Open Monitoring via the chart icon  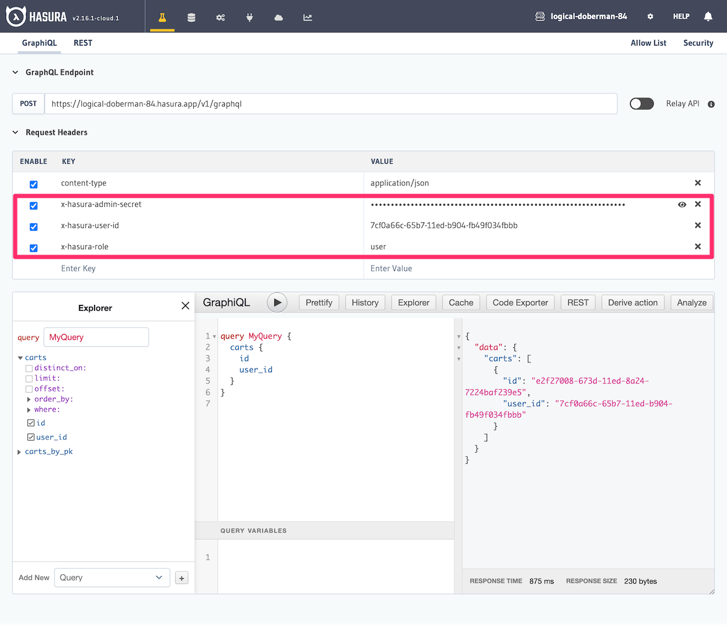307,16
